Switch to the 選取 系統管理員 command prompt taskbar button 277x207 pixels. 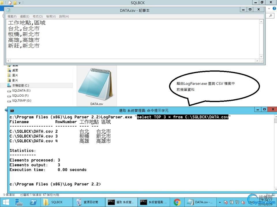pos(121,202)
